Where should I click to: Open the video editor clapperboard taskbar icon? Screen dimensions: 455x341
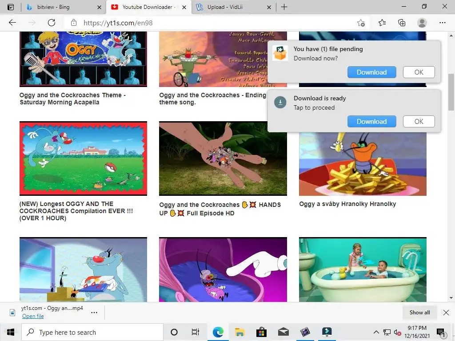(305, 332)
